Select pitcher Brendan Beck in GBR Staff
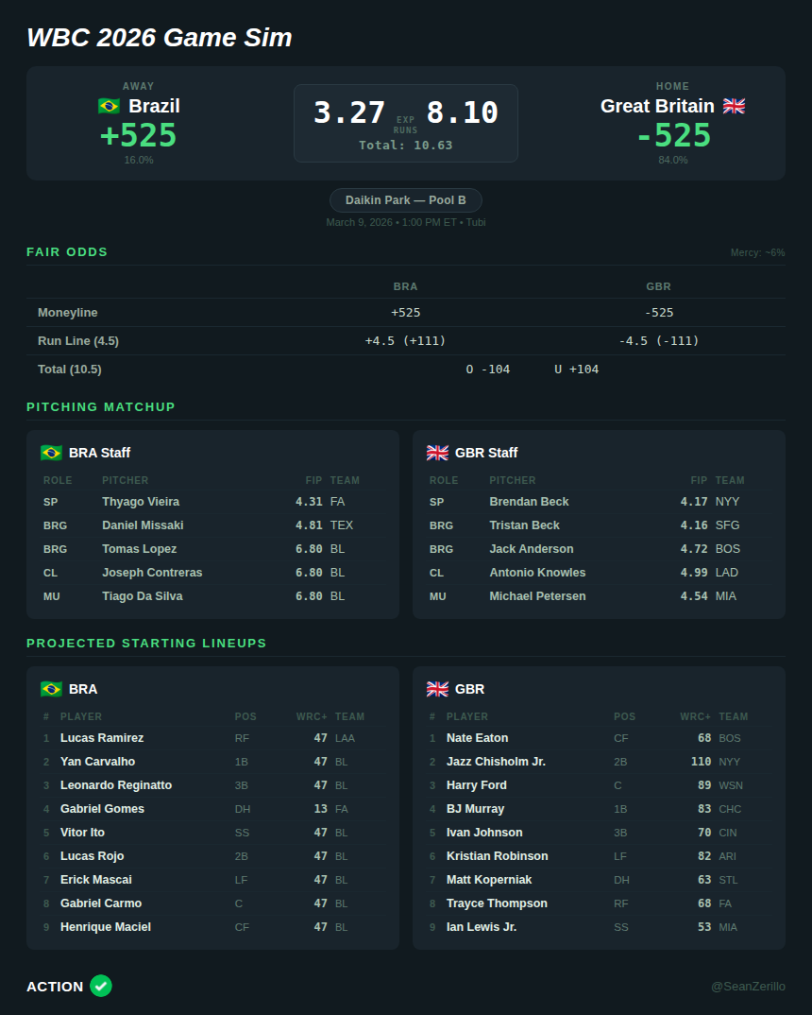This screenshot has height=1015, width=812. pyautogui.click(x=529, y=502)
